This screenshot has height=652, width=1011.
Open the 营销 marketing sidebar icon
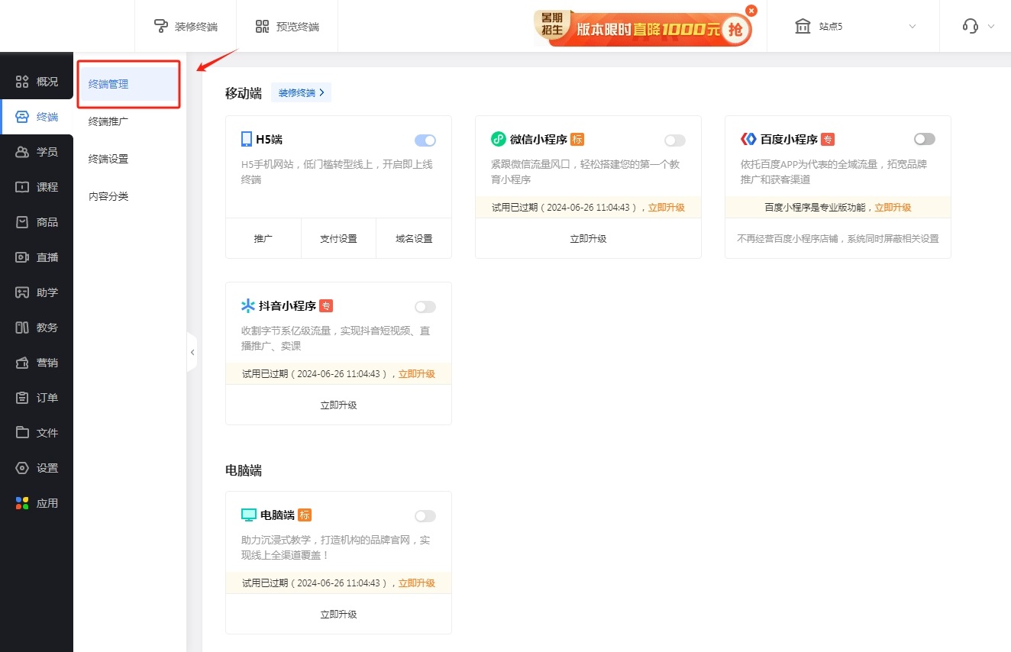[22, 363]
